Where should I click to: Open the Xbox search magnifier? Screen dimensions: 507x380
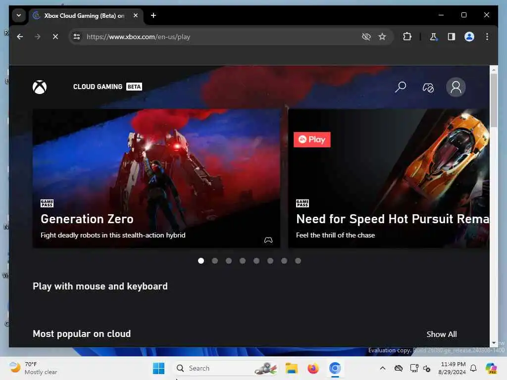click(400, 87)
